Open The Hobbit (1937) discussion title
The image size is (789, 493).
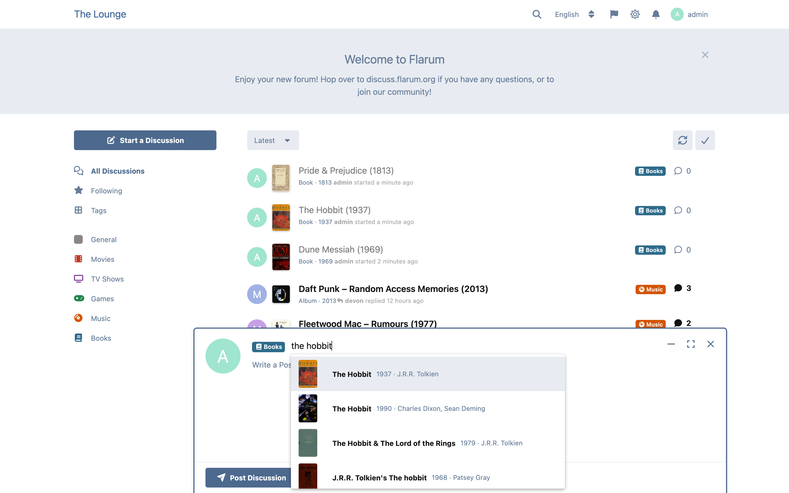pyautogui.click(x=335, y=210)
